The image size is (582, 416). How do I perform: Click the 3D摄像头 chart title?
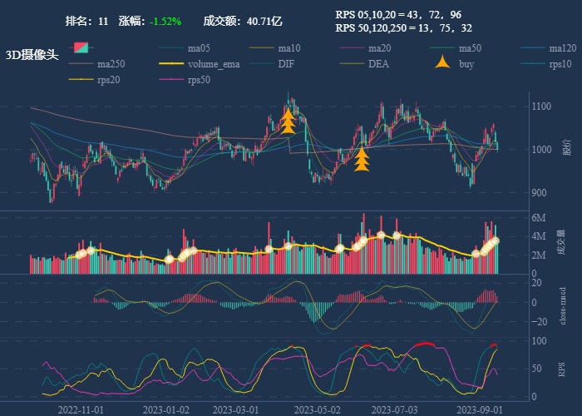click(32, 55)
